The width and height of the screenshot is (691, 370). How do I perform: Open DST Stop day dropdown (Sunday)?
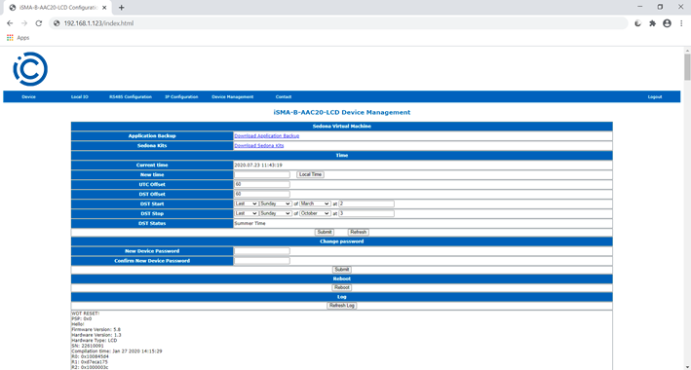click(x=275, y=213)
